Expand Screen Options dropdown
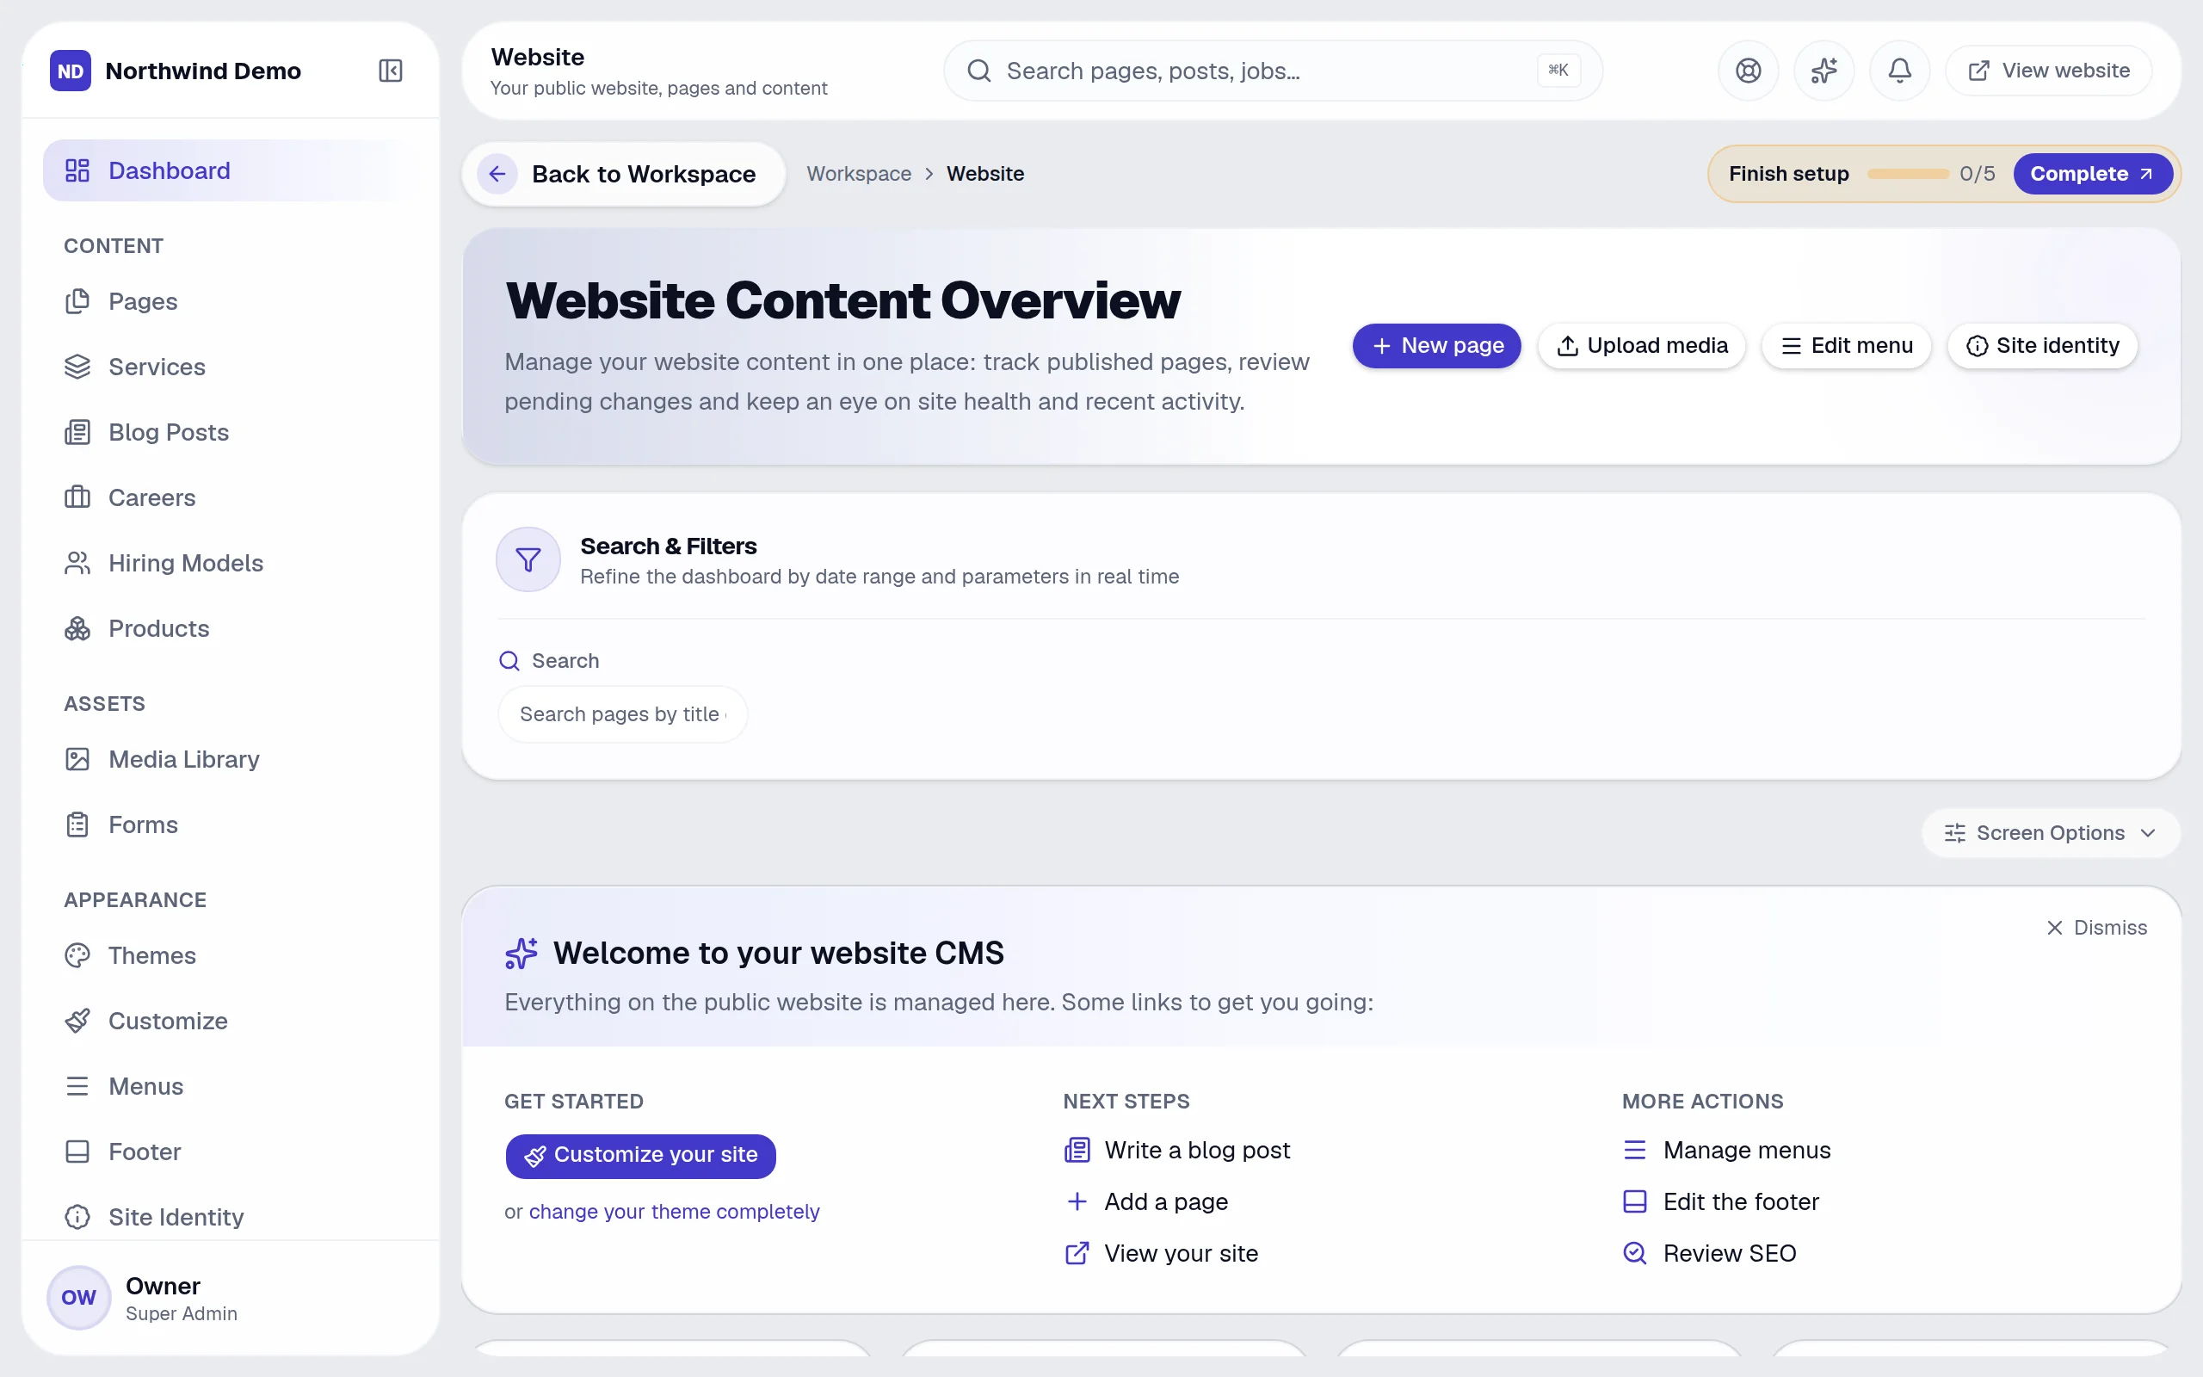Image resolution: width=2203 pixels, height=1377 pixels. 2050,833
